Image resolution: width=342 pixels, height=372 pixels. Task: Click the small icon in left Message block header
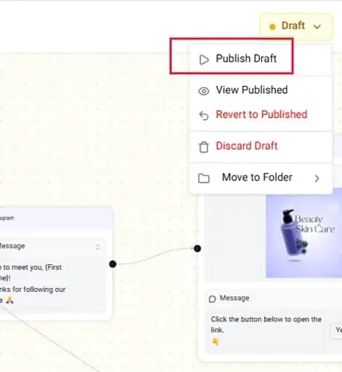(x=98, y=247)
